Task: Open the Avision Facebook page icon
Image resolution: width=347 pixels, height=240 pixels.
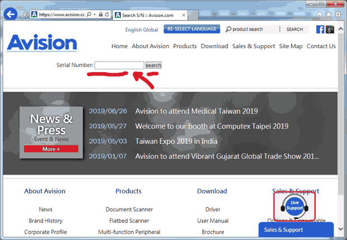Action: tap(320, 30)
